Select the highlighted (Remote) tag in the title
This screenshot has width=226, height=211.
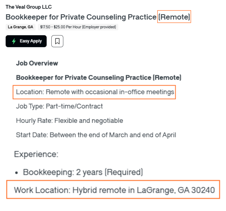(174, 17)
